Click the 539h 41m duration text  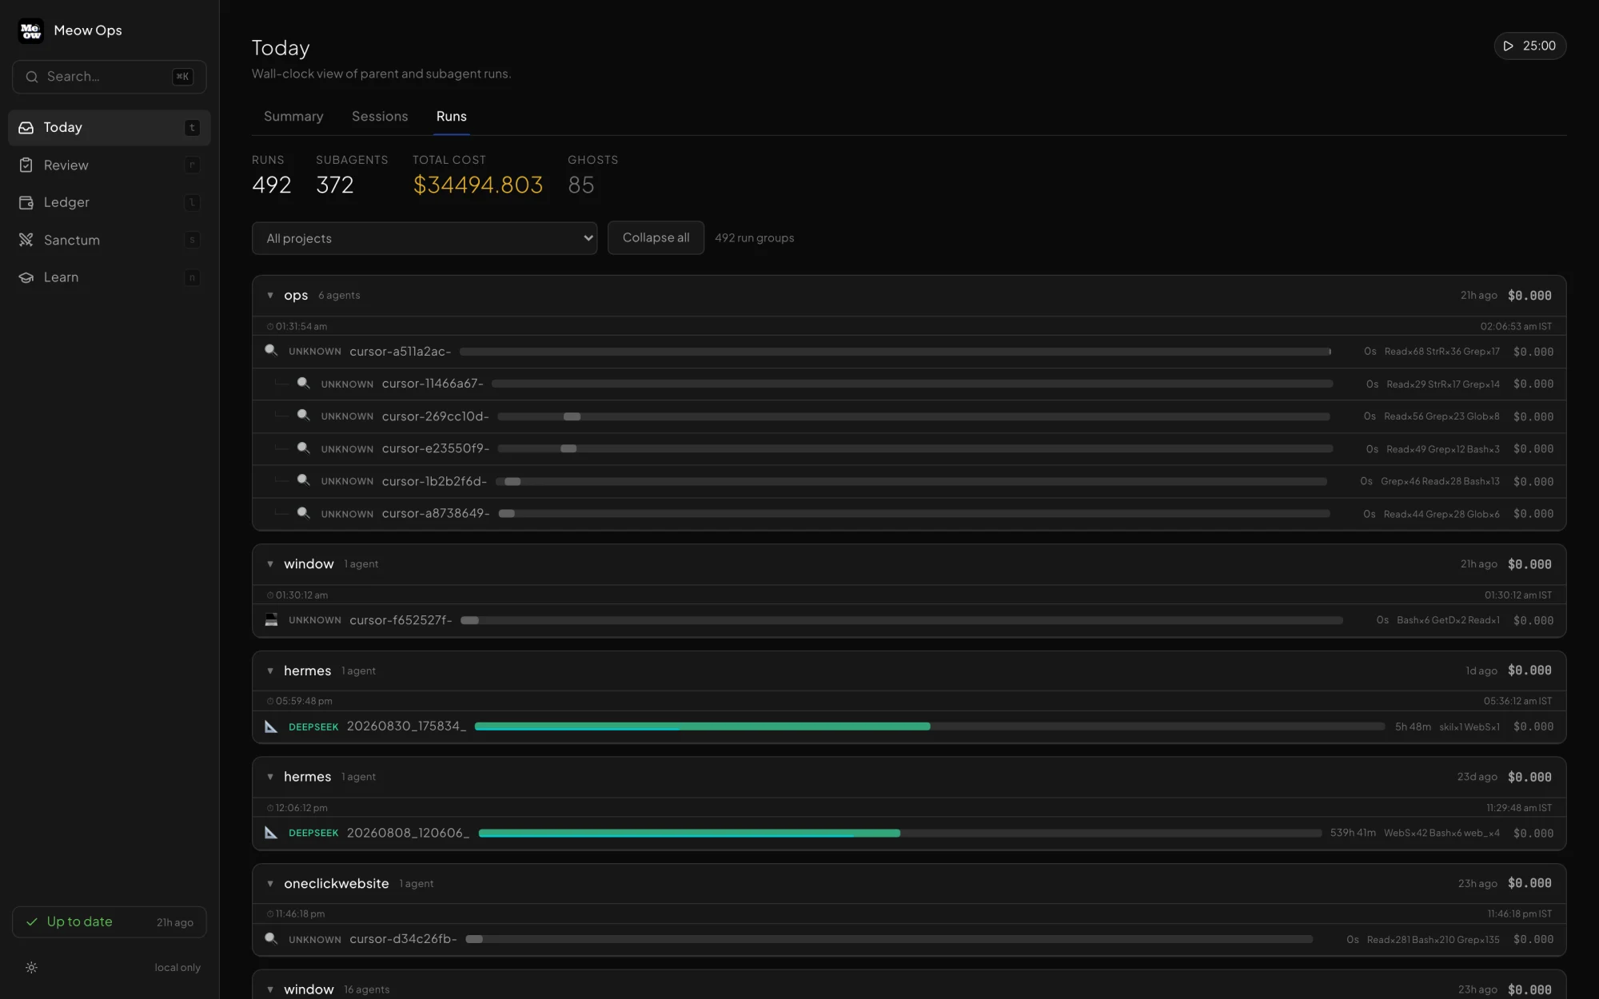tap(1353, 833)
